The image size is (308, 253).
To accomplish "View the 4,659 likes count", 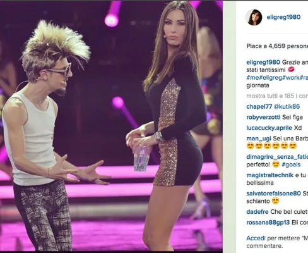I will pos(277,46).
